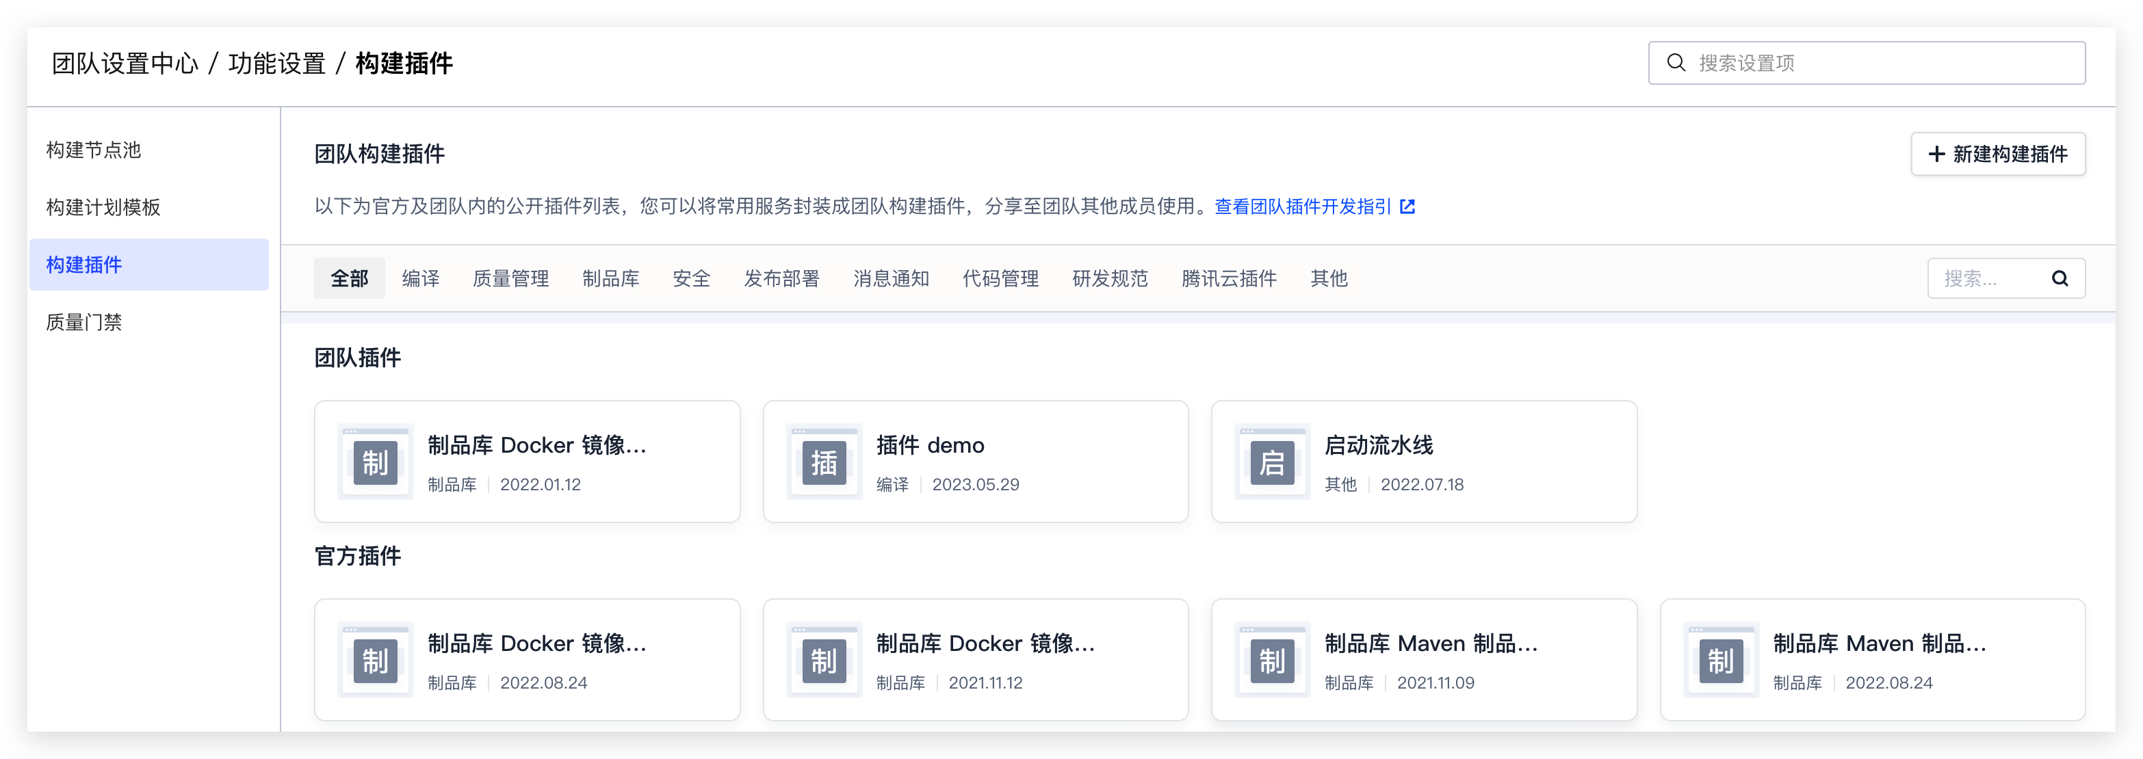
Task: Click the date 2023.05.29 on demo card
Action: (975, 485)
